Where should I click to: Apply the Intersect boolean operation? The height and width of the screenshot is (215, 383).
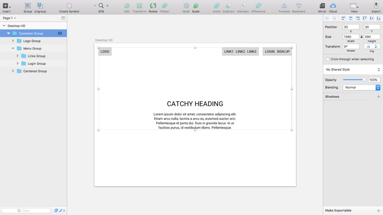tap(243, 6)
